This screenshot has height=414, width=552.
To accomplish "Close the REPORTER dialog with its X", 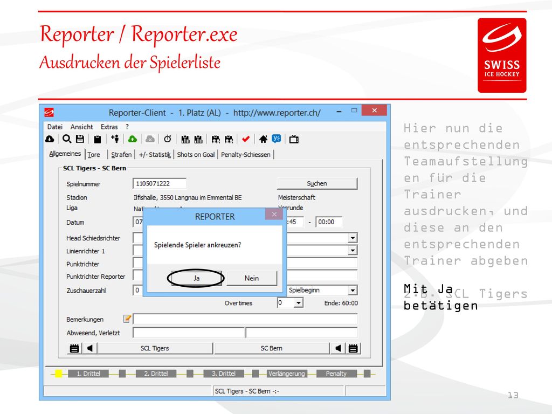I will click(x=274, y=214).
